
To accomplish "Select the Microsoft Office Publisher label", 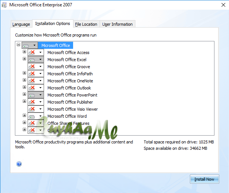I will (x=70, y=102).
